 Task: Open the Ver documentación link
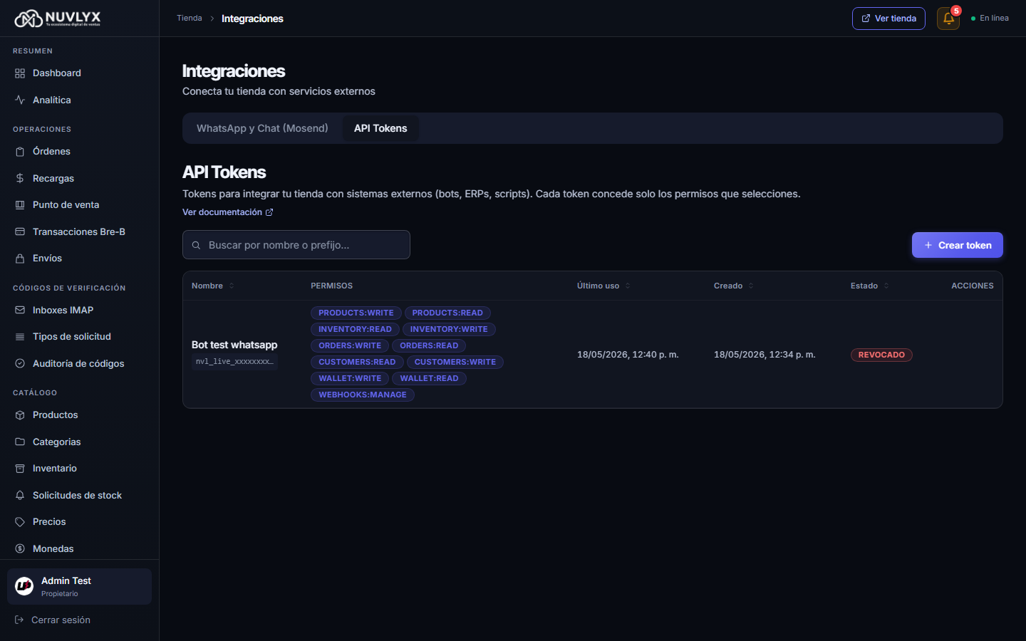(x=228, y=212)
